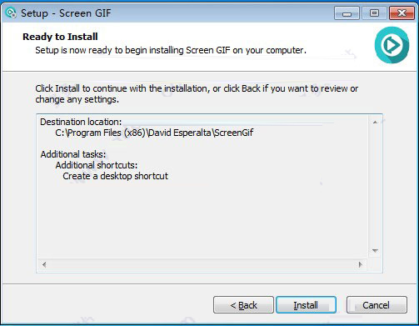Click the 'Additional tasks:' line in the summary
419x326 pixels.
click(x=73, y=154)
